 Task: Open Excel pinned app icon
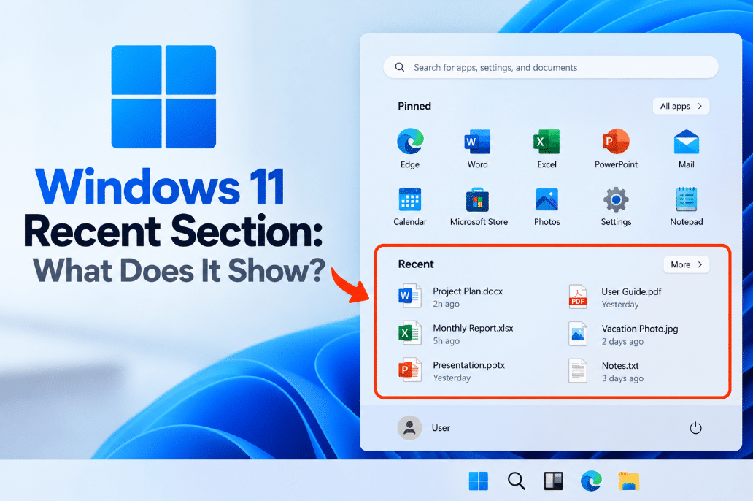click(547, 142)
